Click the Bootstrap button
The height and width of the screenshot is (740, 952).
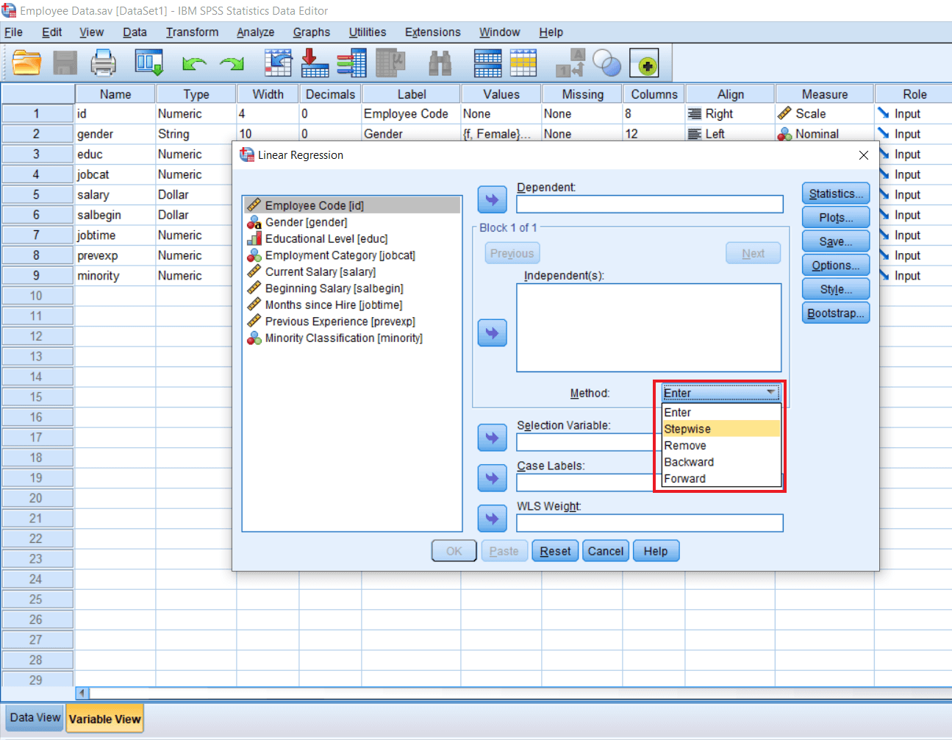pos(835,313)
